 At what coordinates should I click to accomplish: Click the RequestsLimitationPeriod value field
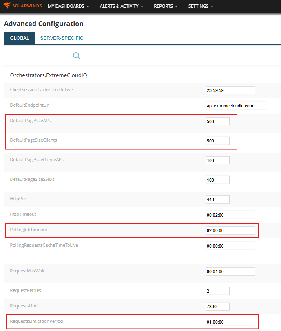click(230, 322)
